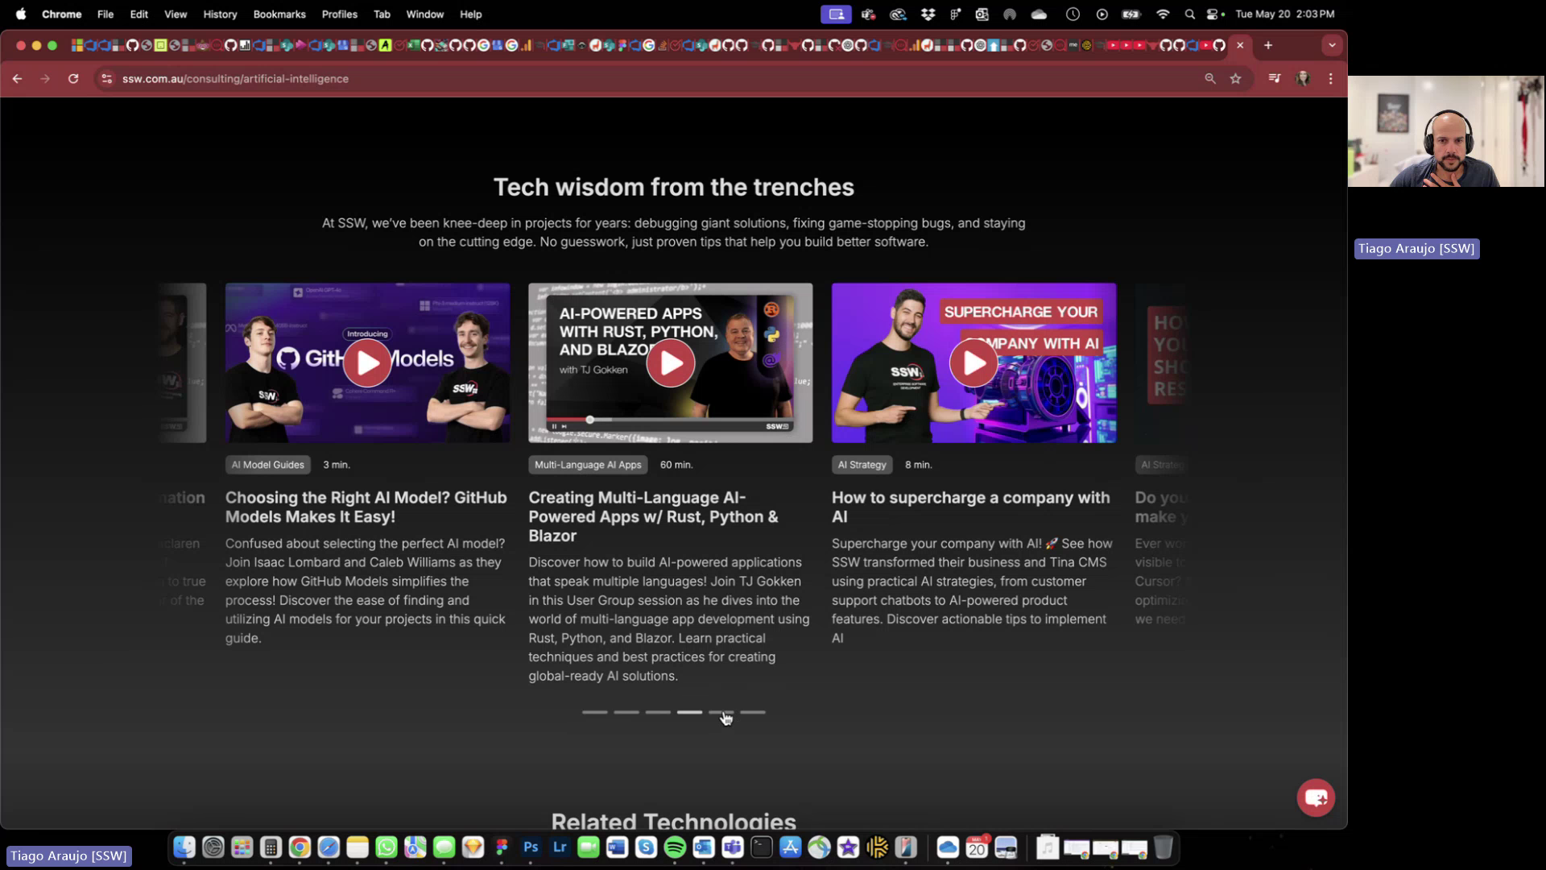Expand the tab search dropdown
This screenshot has height=870, width=1546.
click(x=1332, y=45)
